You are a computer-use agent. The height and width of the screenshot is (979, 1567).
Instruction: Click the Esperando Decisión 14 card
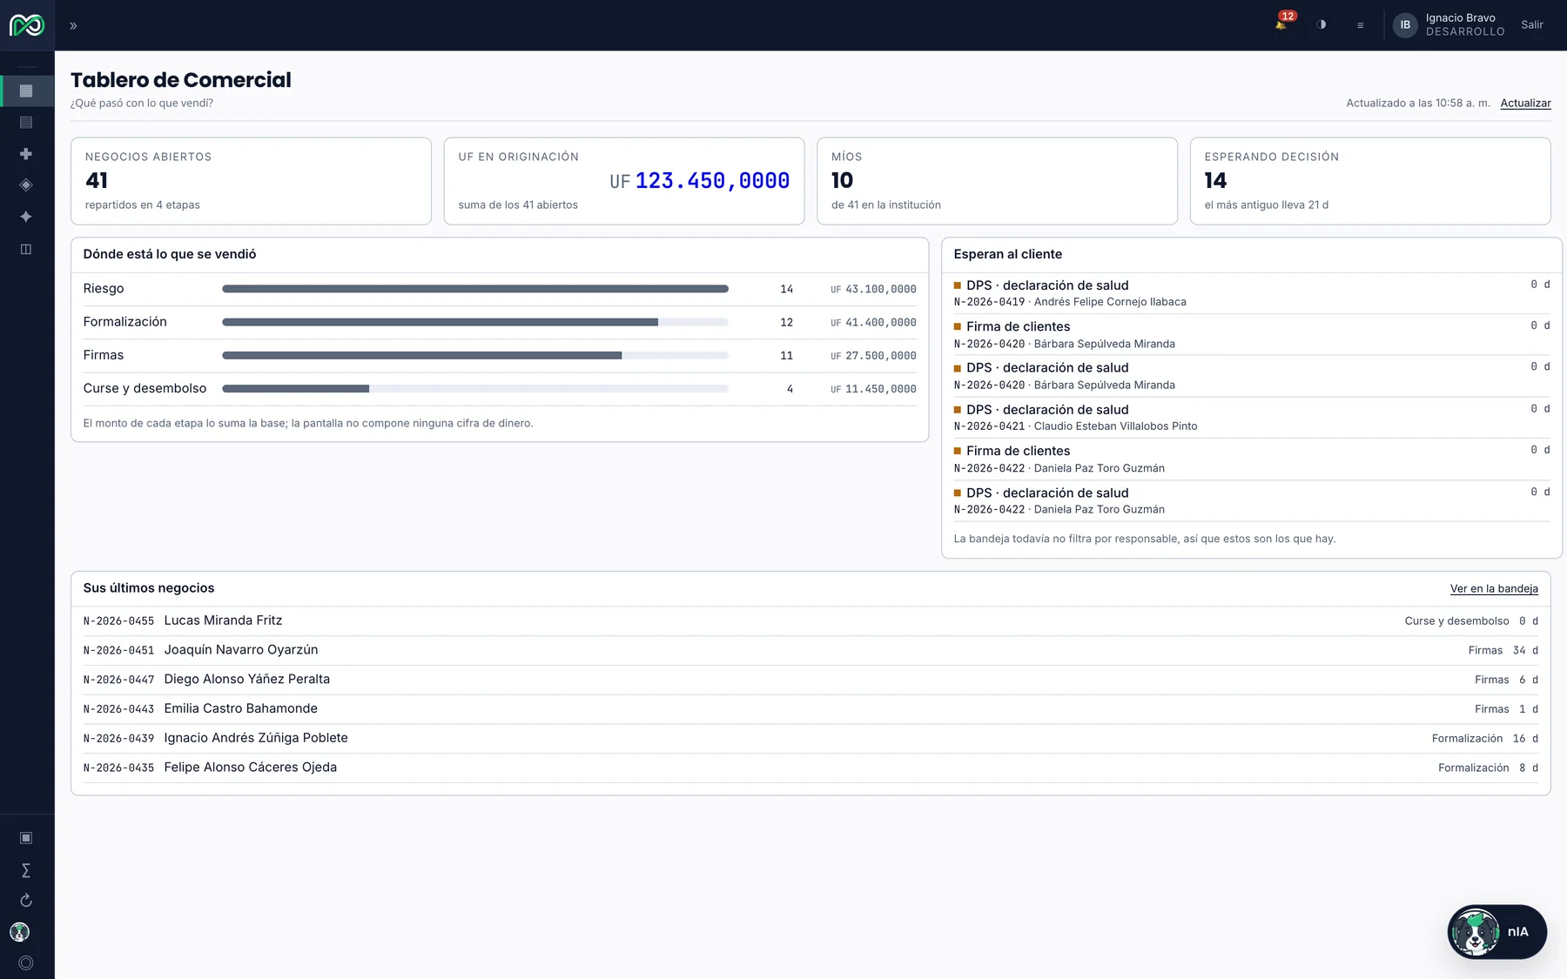(1370, 181)
